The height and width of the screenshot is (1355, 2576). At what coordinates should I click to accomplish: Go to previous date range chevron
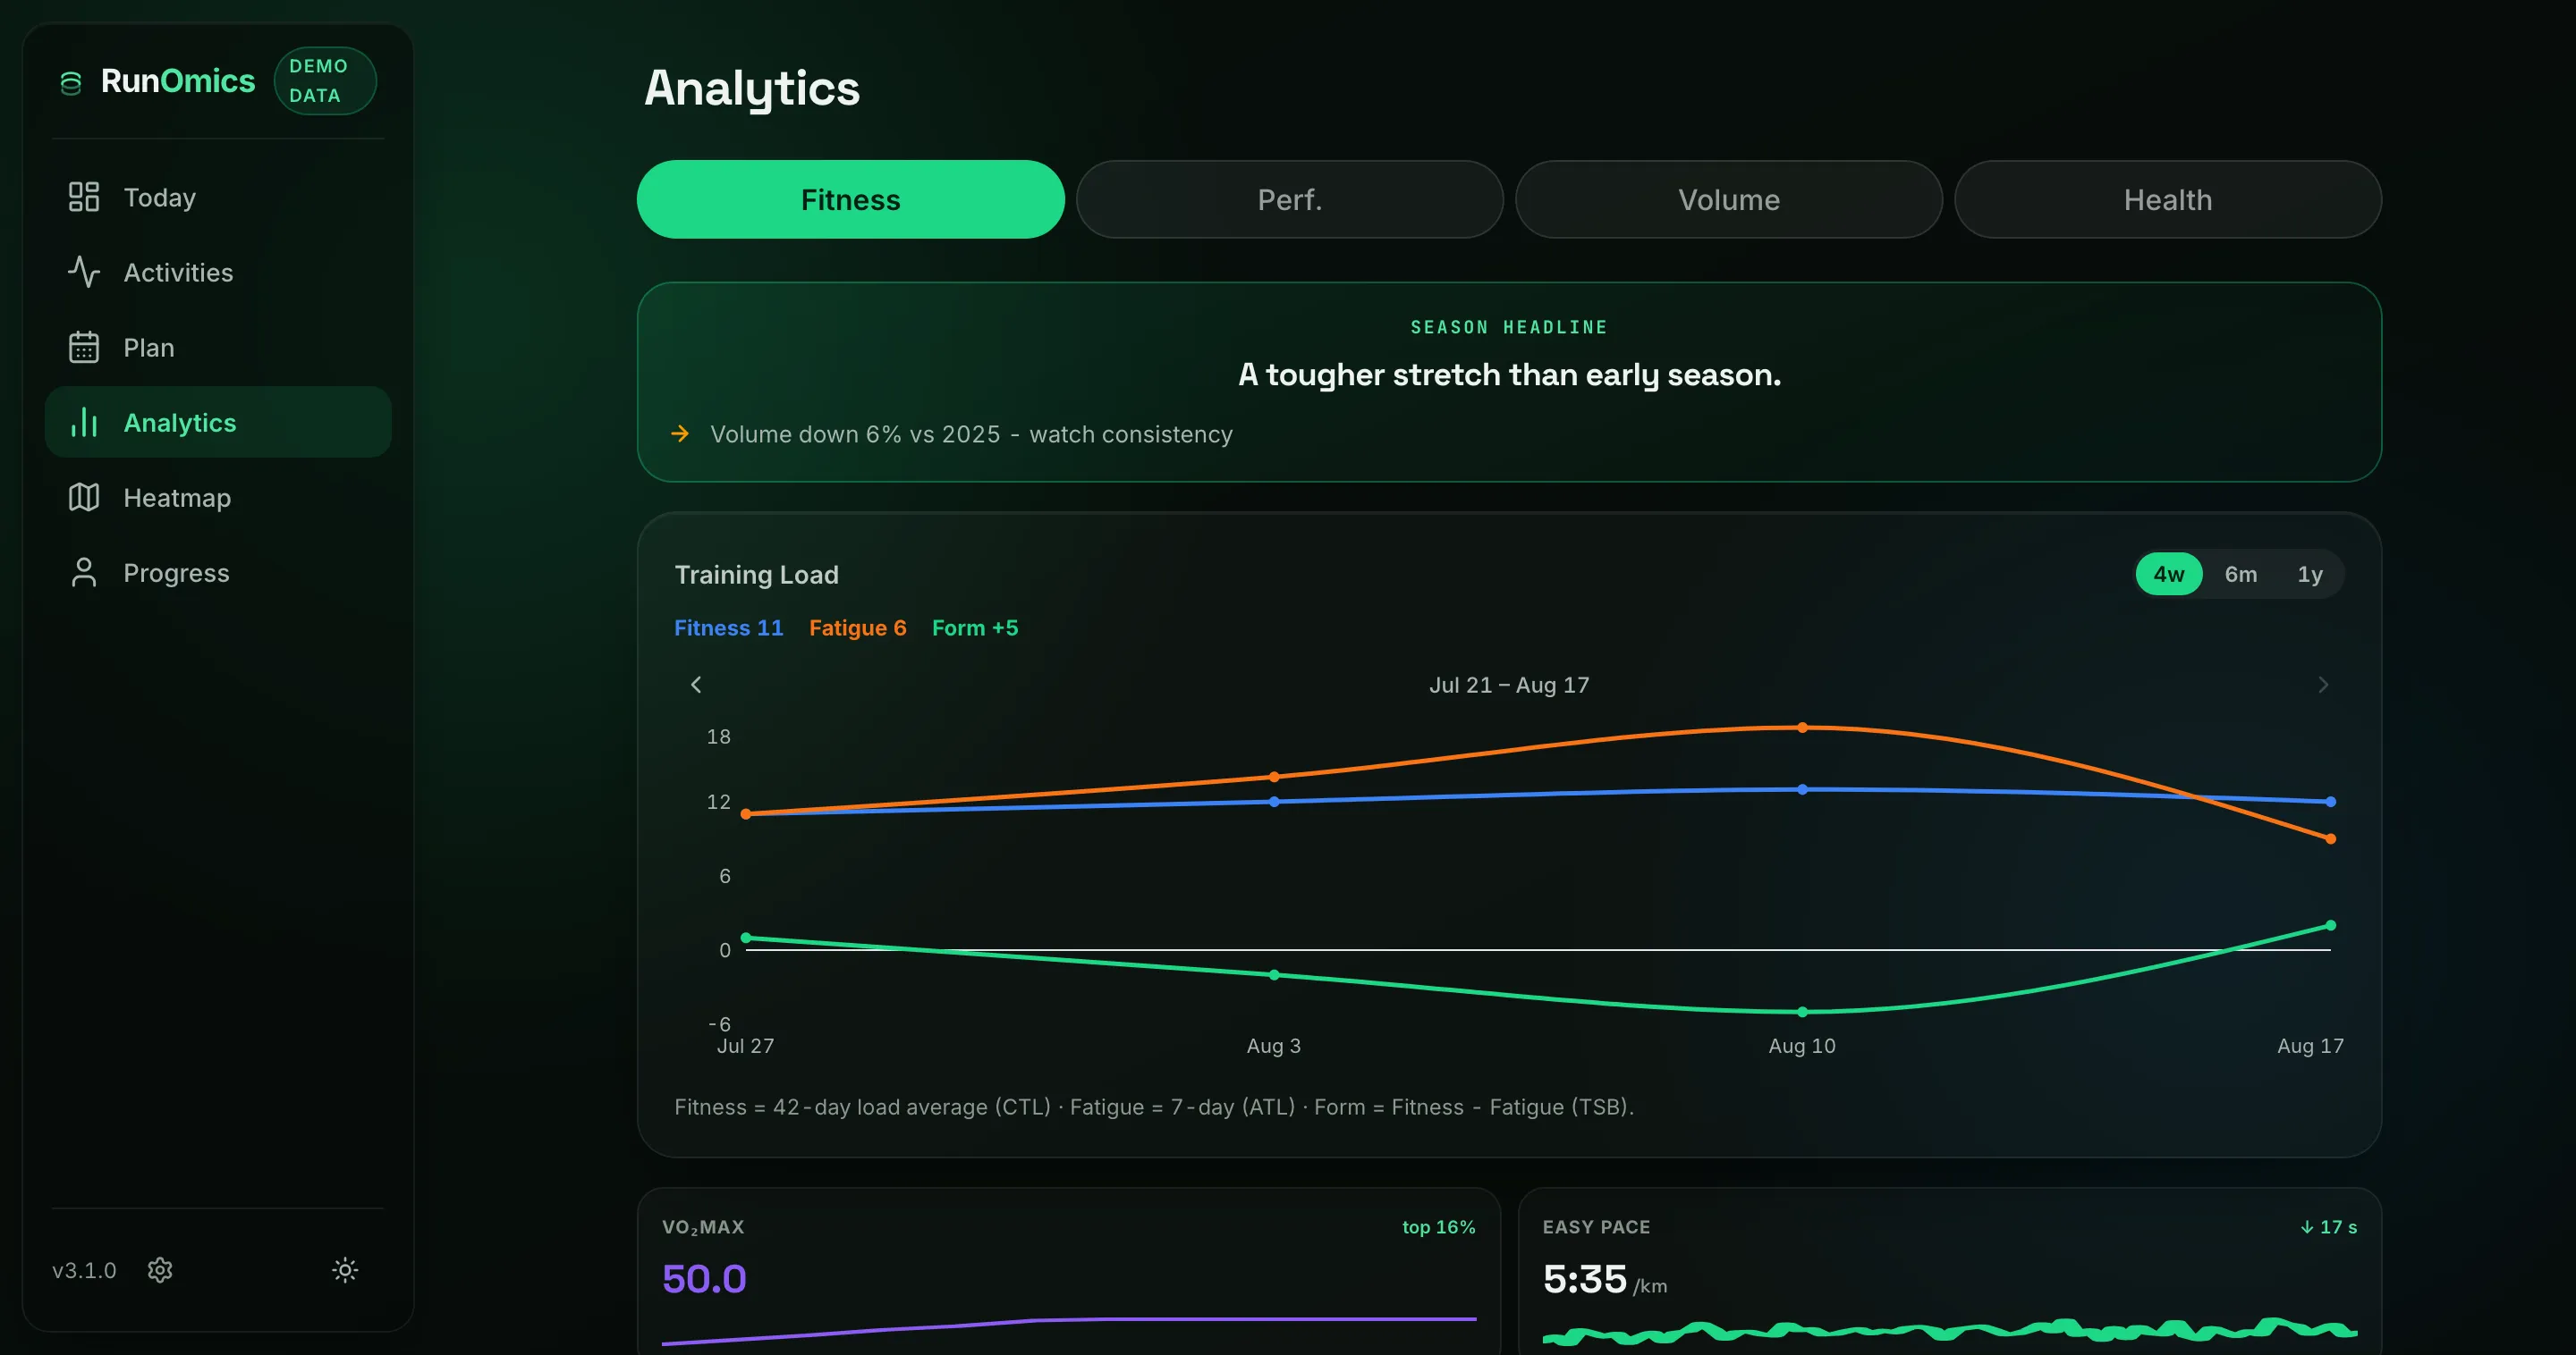pyautogui.click(x=696, y=685)
